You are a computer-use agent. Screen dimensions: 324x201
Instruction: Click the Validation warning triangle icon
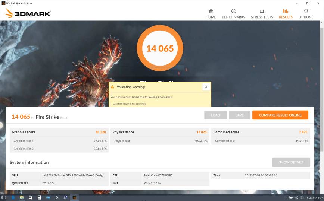(x=112, y=87)
